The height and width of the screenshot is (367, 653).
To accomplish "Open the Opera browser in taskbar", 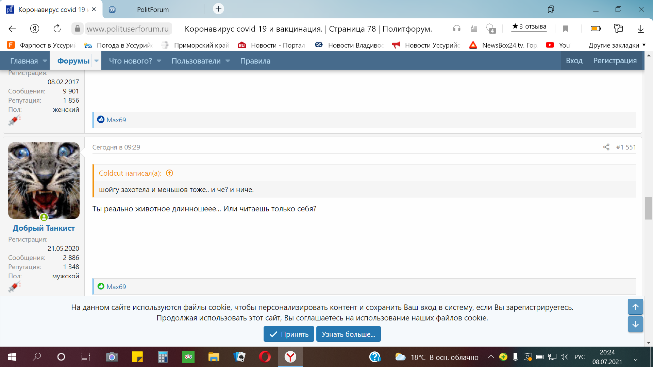I will pos(265,357).
